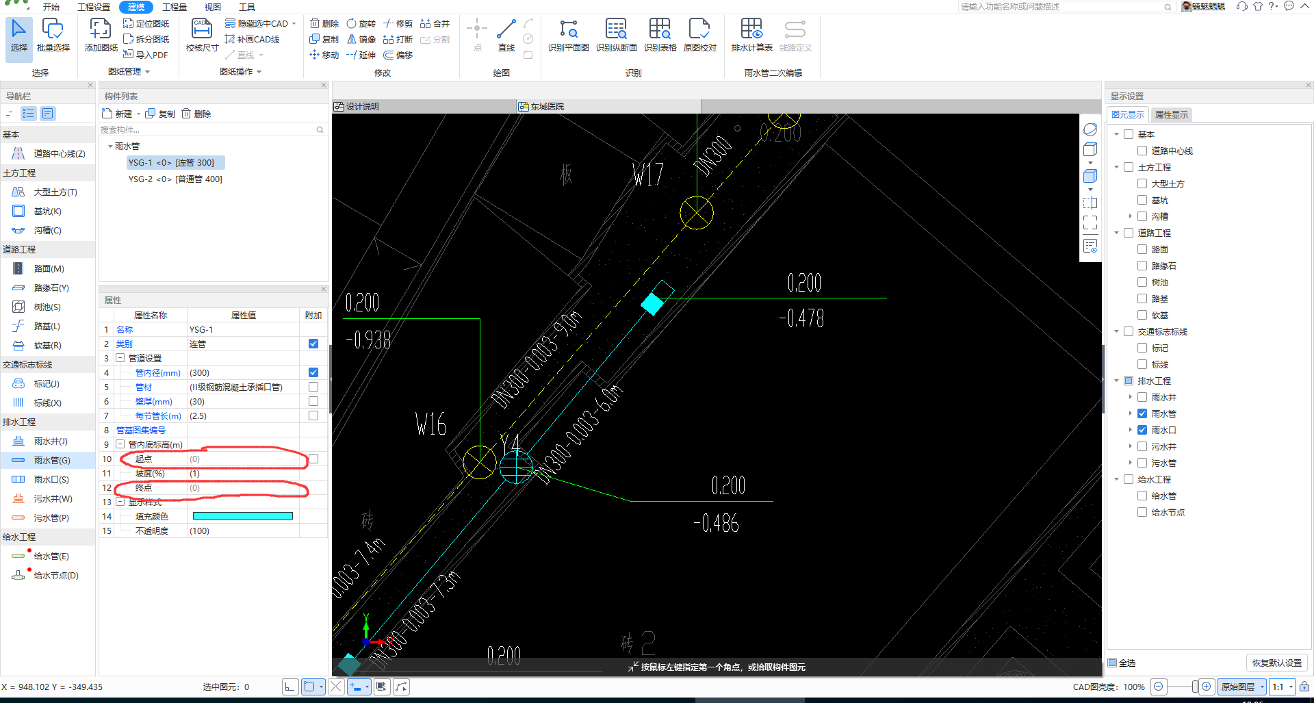Image resolution: width=1314 pixels, height=703 pixels.
Task: Collapse the 管内底标高(m) property group
Action: (x=120, y=444)
